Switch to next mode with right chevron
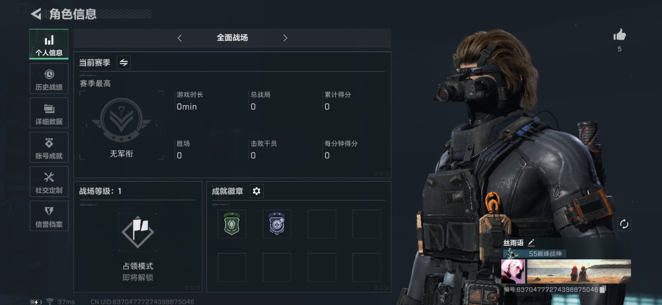The width and height of the screenshot is (662, 305). click(x=285, y=38)
